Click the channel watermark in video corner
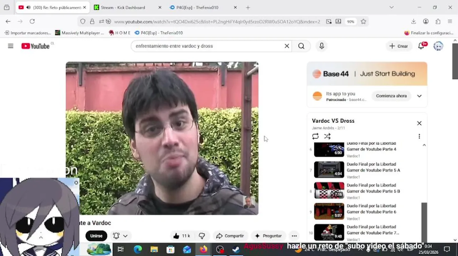Screen dimensions: 458x256 pos(249,202)
